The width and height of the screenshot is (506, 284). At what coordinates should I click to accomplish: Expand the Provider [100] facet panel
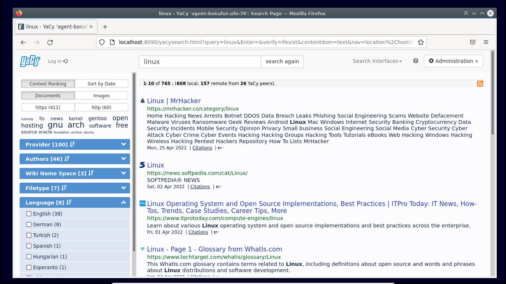74,144
